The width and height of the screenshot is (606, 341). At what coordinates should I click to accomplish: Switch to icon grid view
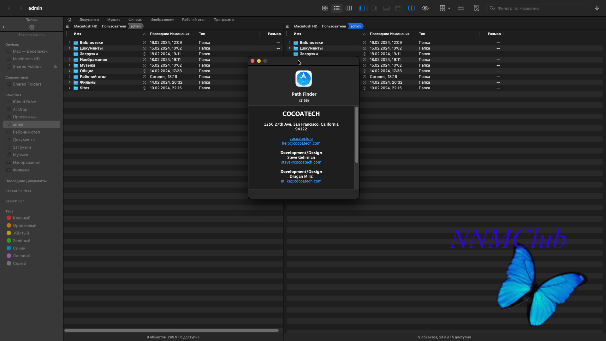(x=325, y=8)
